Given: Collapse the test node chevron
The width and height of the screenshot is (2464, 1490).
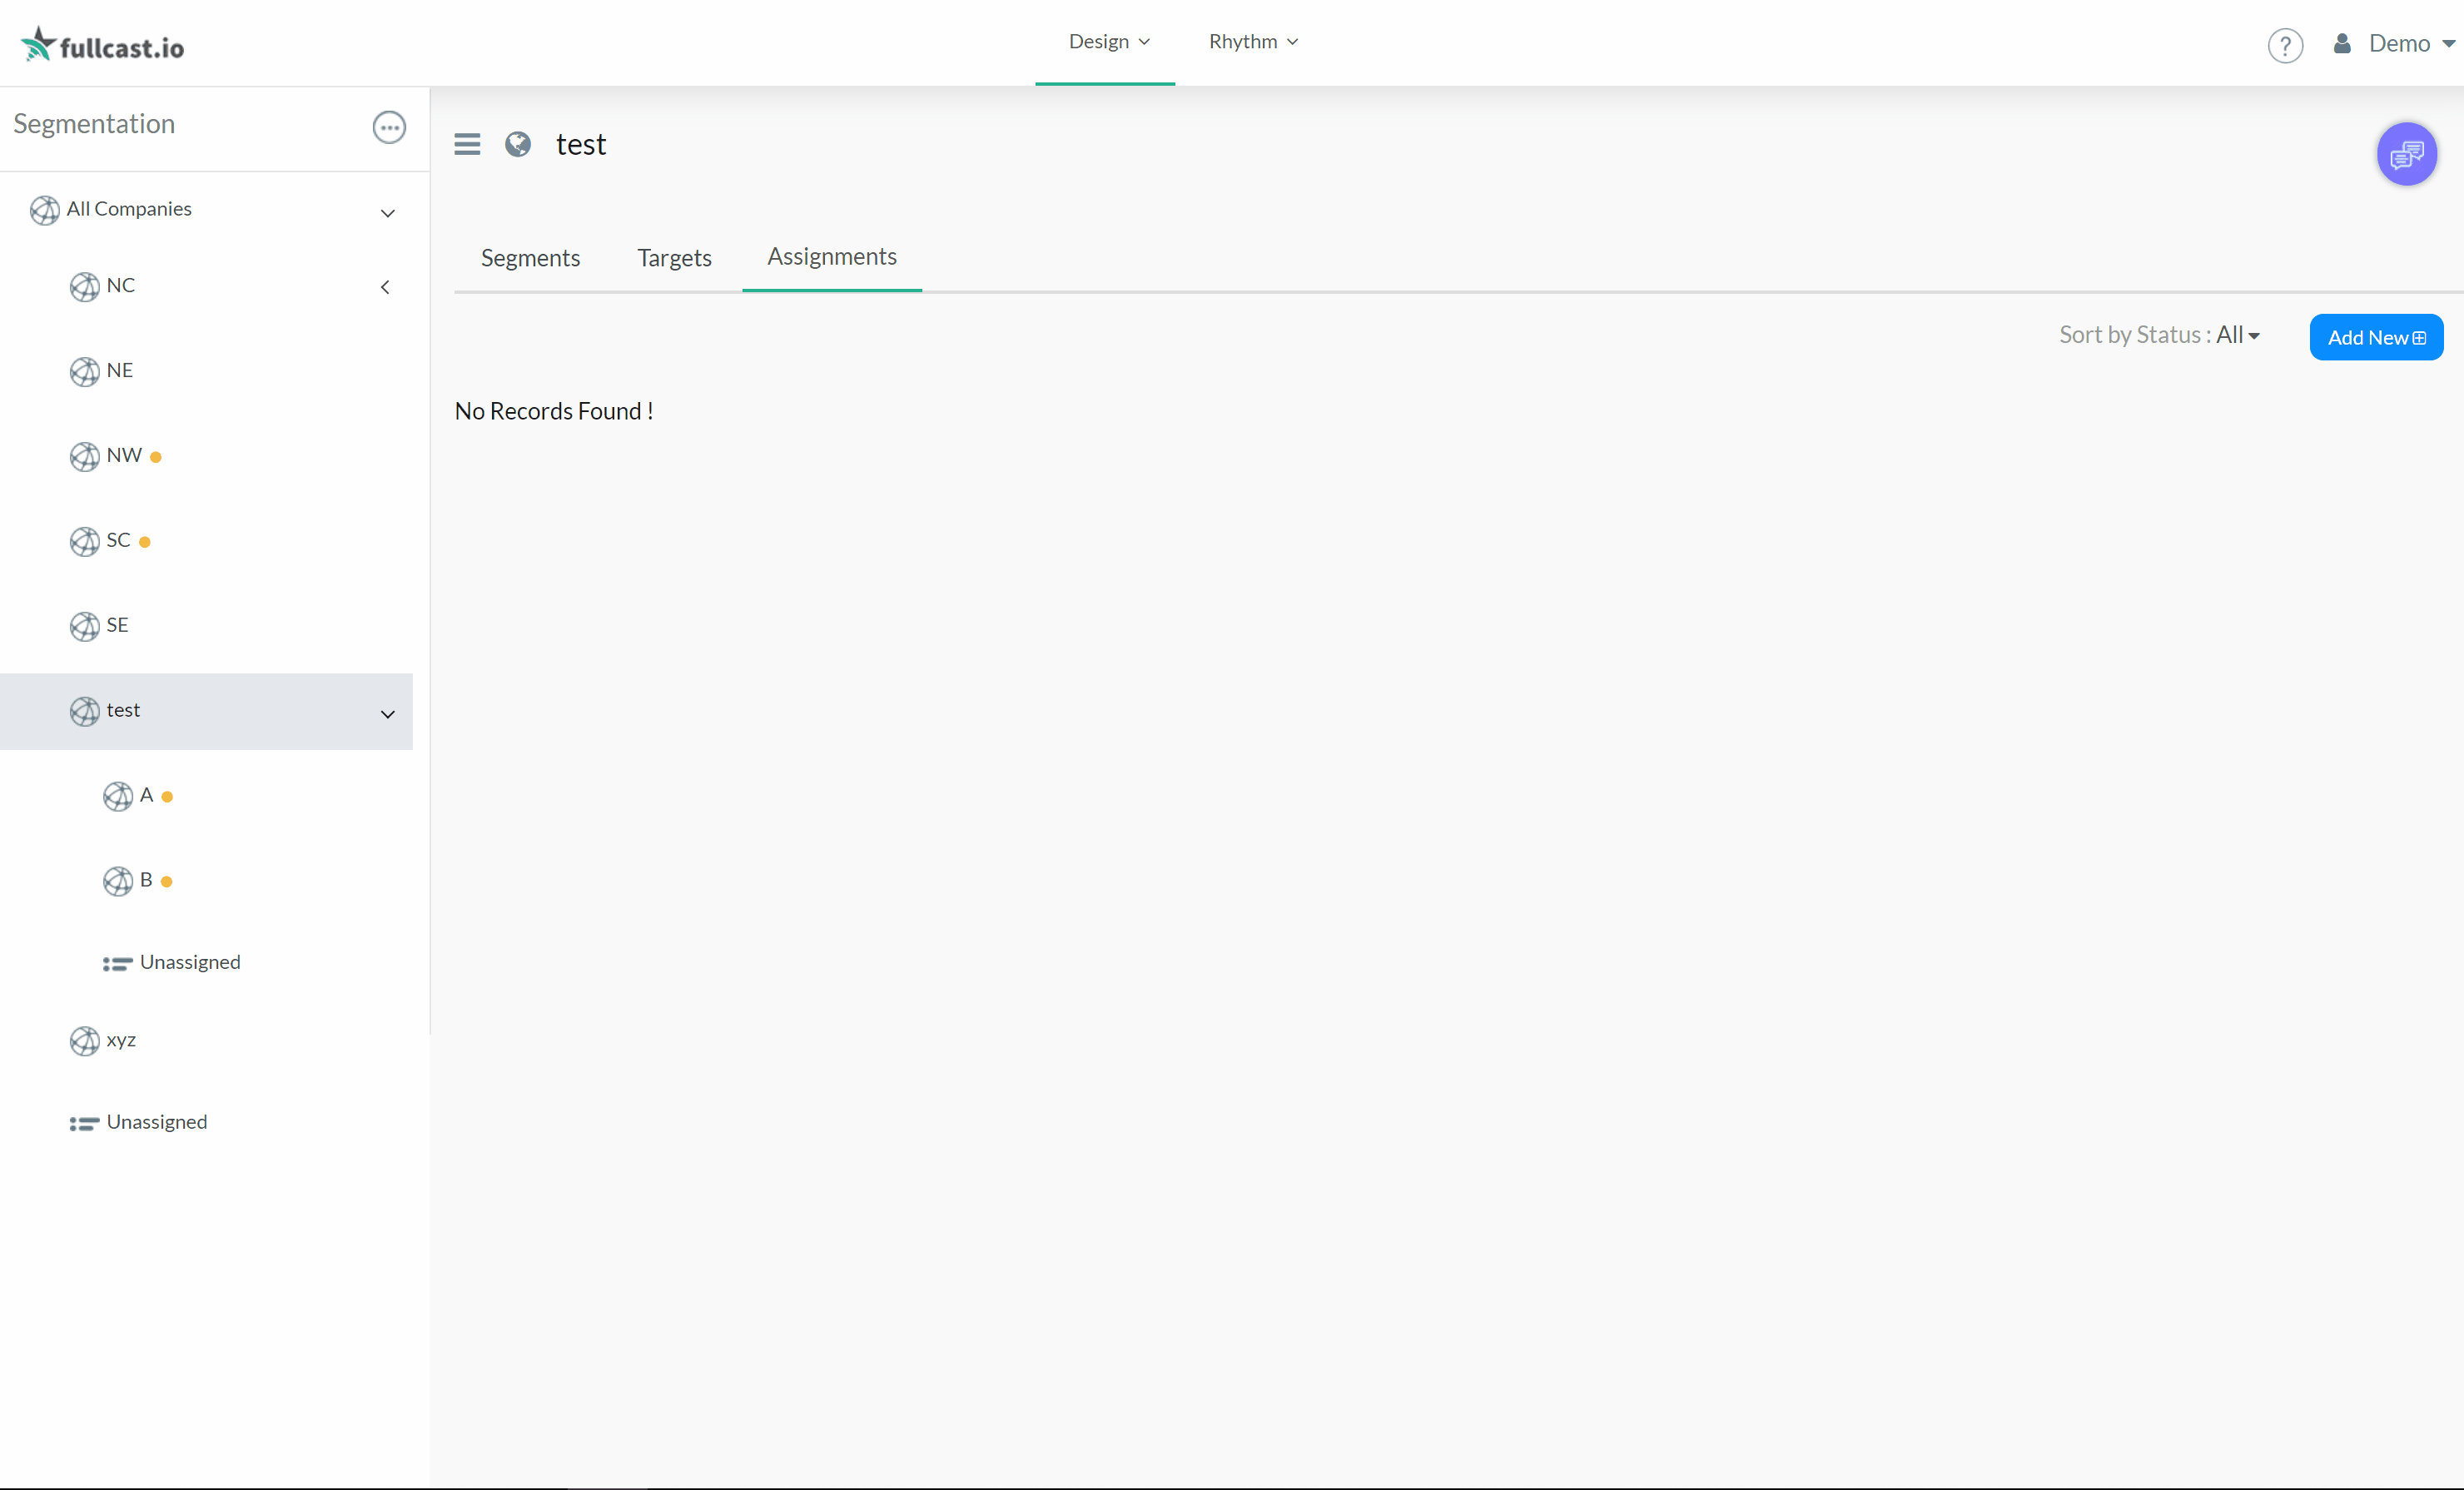Looking at the screenshot, I should coord(388,714).
